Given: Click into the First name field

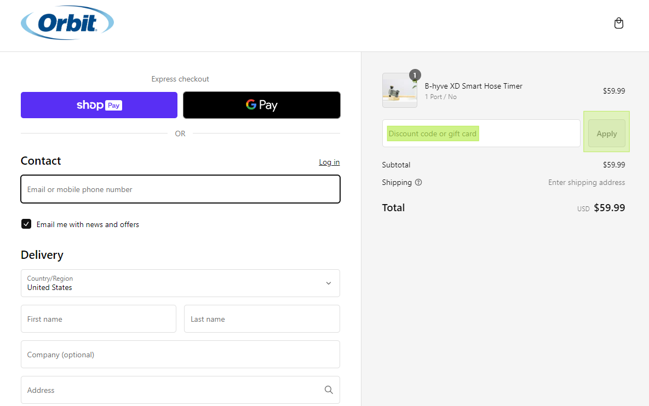Looking at the screenshot, I should [x=99, y=319].
